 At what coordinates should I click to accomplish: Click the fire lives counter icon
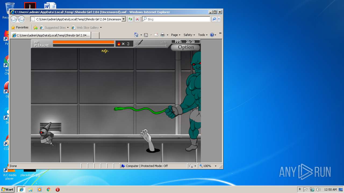click(119, 44)
